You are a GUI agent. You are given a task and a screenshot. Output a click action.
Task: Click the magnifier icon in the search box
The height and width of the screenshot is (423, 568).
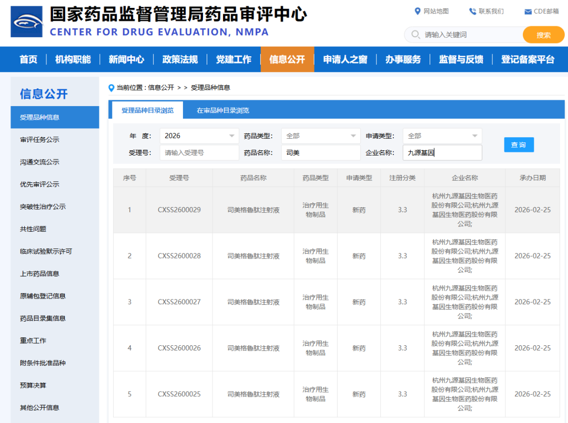pos(415,34)
